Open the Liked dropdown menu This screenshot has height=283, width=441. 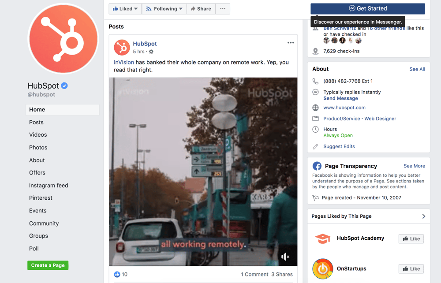125,9
